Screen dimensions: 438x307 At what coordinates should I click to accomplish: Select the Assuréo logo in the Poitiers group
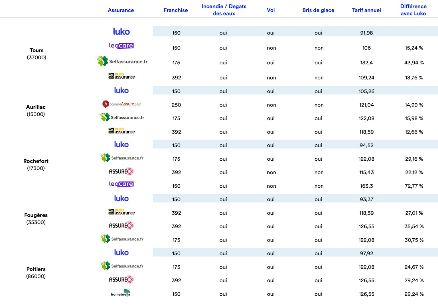coord(121,280)
